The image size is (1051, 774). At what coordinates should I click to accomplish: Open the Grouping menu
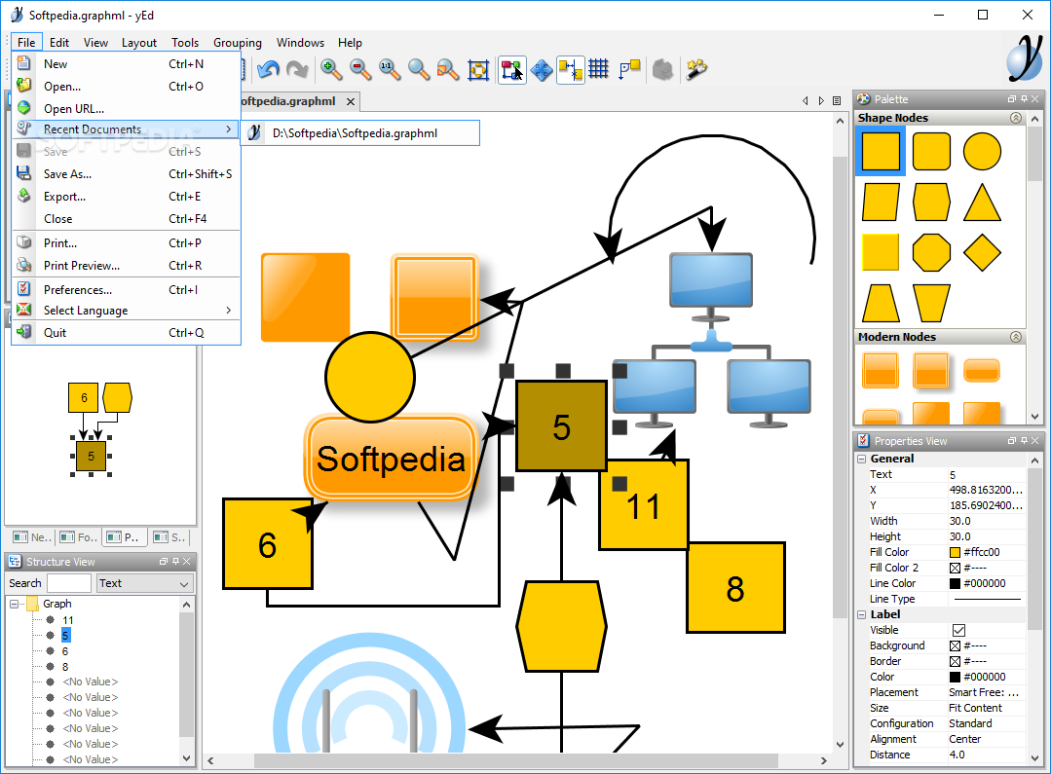point(238,42)
